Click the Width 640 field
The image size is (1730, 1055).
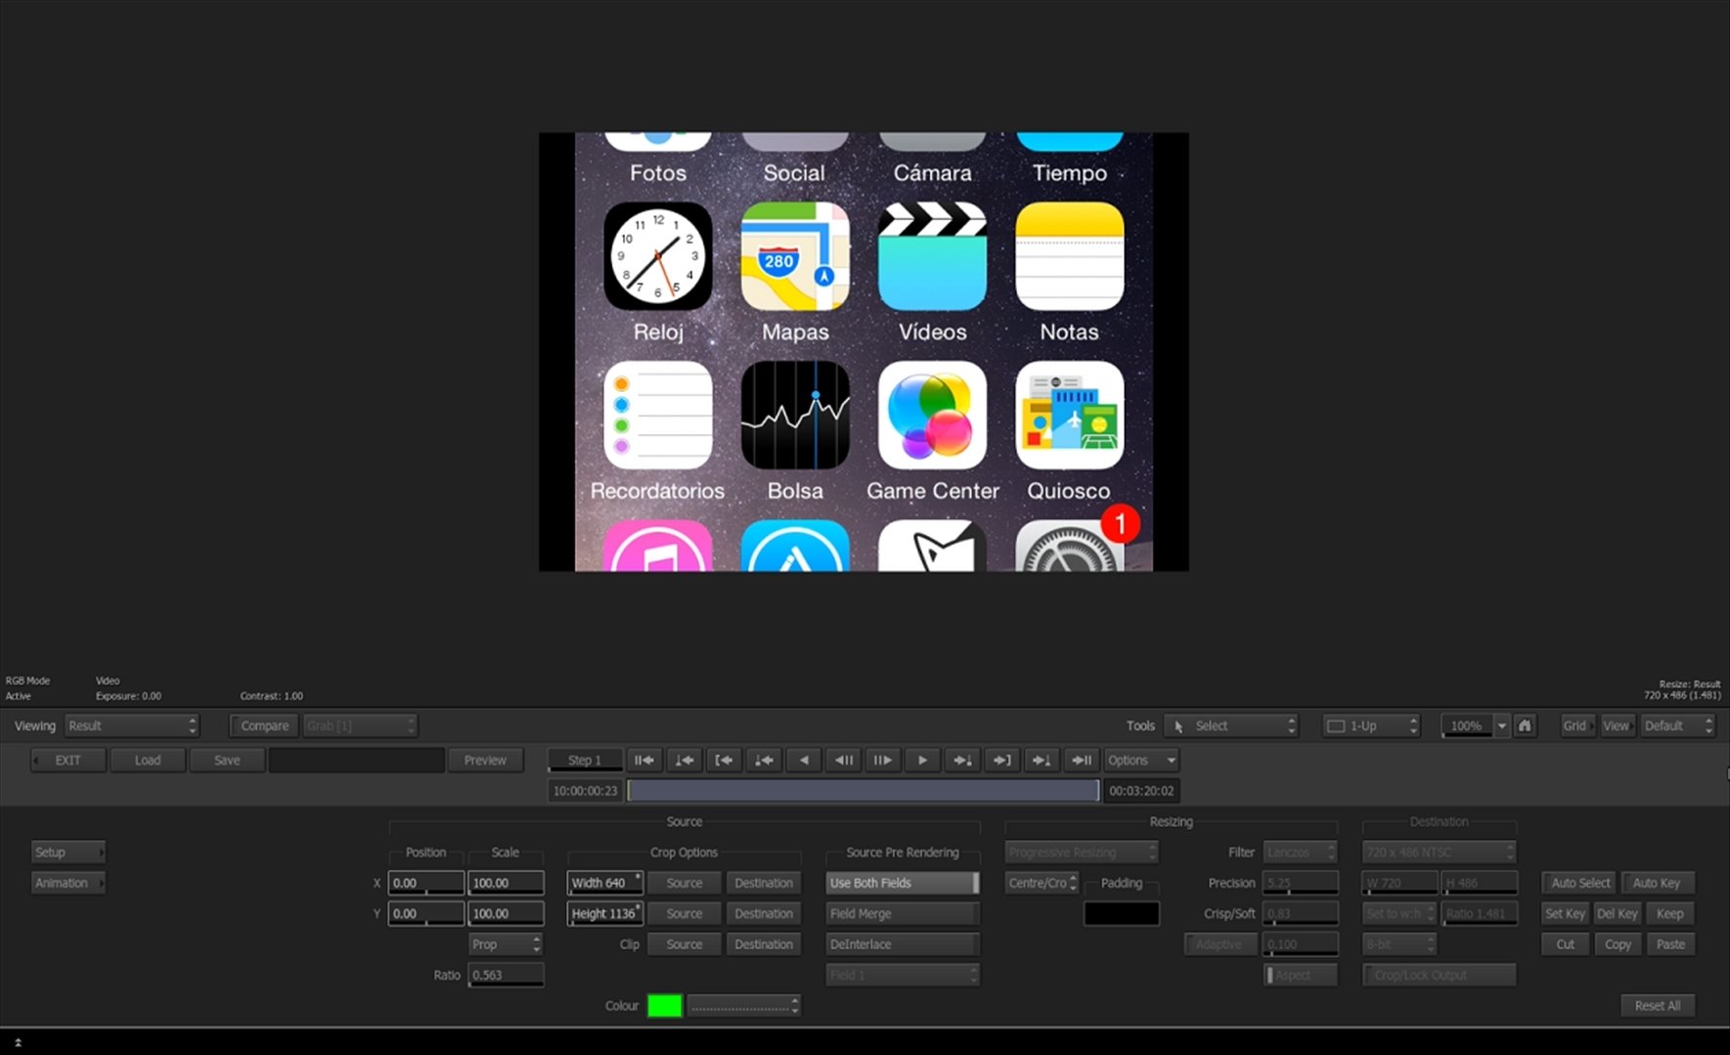[604, 883]
